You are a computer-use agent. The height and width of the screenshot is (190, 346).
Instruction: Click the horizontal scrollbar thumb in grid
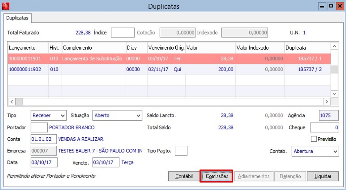point(19,102)
